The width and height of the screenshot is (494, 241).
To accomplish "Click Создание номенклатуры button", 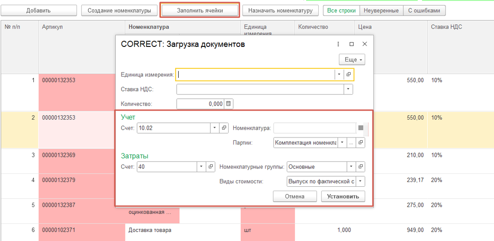I will pyautogui.click(x=119, y=10).
